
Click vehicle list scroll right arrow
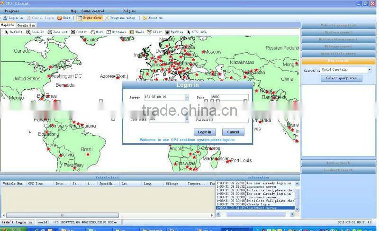coord(212,215)
